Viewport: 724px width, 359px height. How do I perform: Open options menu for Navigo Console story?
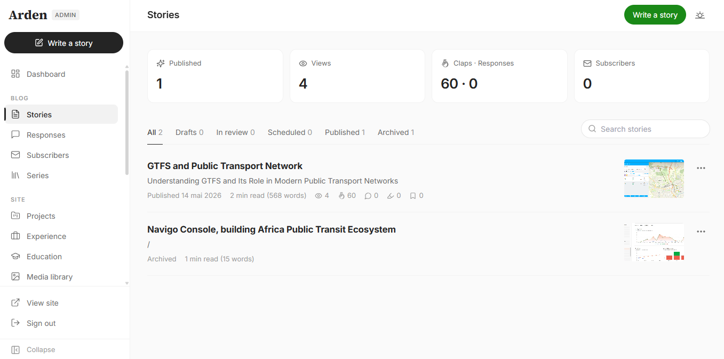pos(701,232)
